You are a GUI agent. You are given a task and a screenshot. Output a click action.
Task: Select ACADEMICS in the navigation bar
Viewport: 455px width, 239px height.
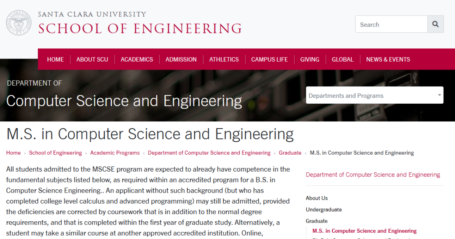pyautogui.click(x=137, y=59)
